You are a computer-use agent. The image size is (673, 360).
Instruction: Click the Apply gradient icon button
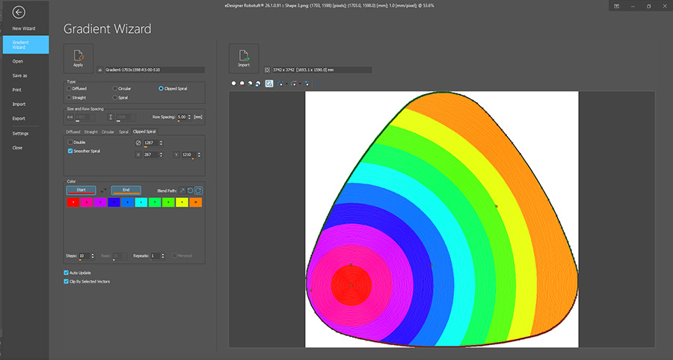click(78, 58)
